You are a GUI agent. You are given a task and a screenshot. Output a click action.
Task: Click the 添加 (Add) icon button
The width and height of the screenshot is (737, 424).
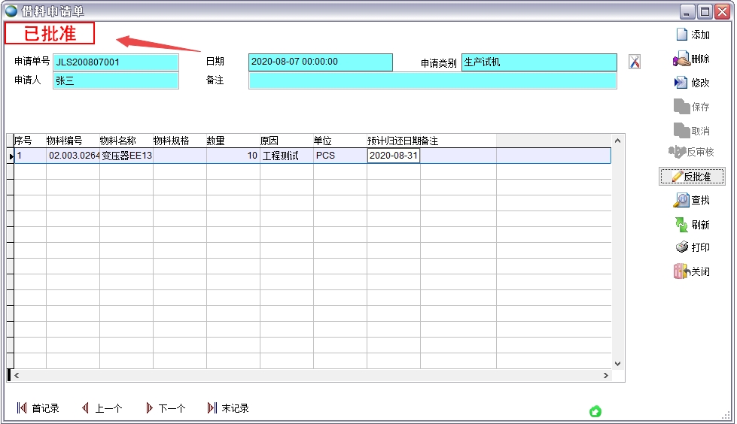[692, 35]
